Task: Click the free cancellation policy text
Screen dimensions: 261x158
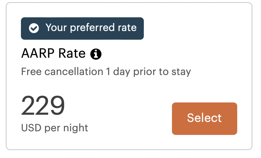Action: [106, 72]
